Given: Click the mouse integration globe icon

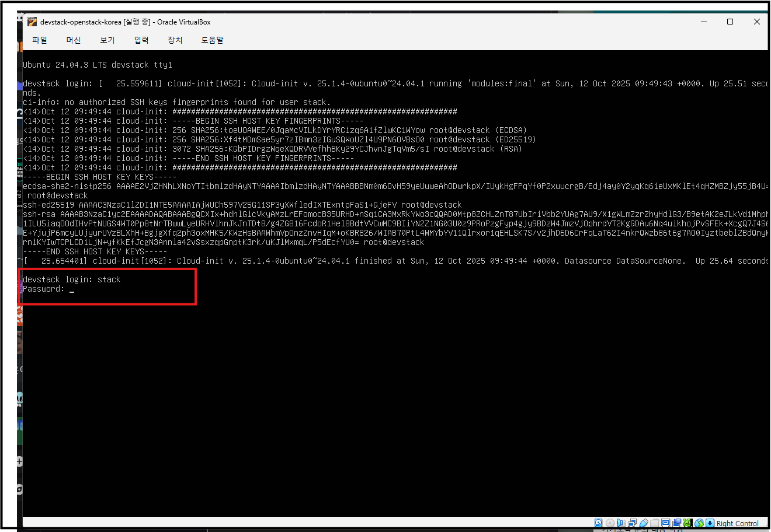Looking at the screenshot, I should [x=699, y=523].
